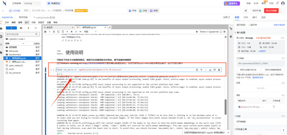This screenshot has height=135, width=287.
Task: Insert a cell above via cell toolbar icon
Action: (210, 70)
